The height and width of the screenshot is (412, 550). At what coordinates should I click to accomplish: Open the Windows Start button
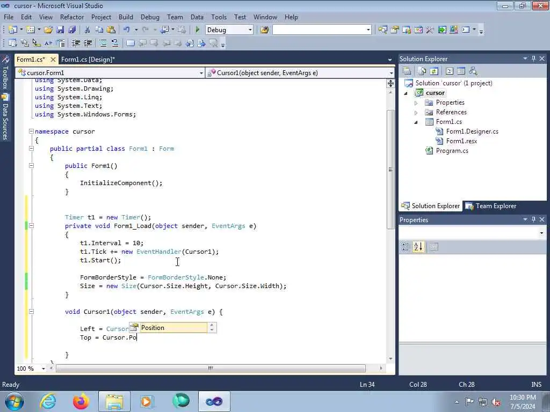pyautogui.click(x=14, y=401)
